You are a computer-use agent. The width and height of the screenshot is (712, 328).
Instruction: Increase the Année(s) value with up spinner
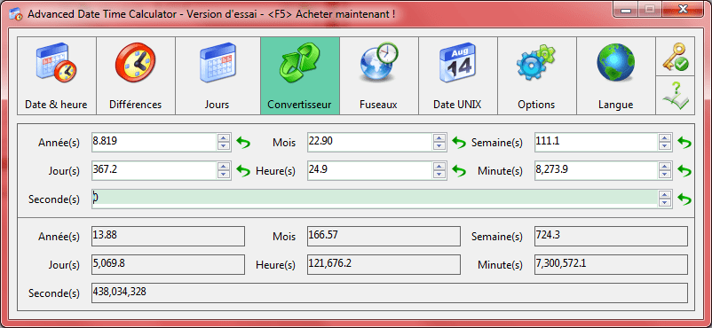[x=223, y=138]
